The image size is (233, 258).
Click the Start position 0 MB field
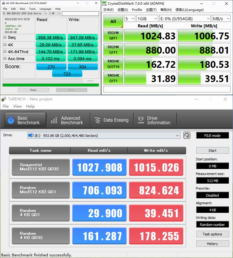pos(212,166)
